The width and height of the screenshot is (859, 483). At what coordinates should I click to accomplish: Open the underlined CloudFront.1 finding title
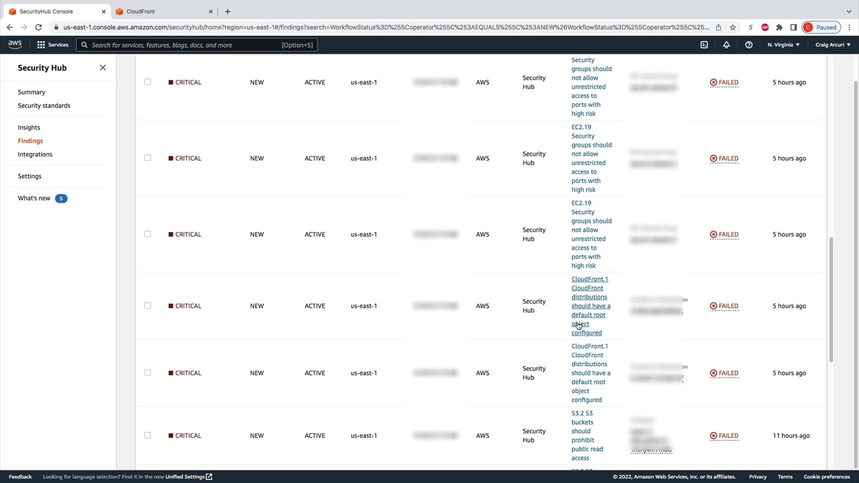pos(591,306)
